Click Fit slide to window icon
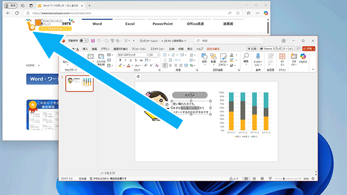The width and height of the screenshot is (347, 195). tap(313, 178)
